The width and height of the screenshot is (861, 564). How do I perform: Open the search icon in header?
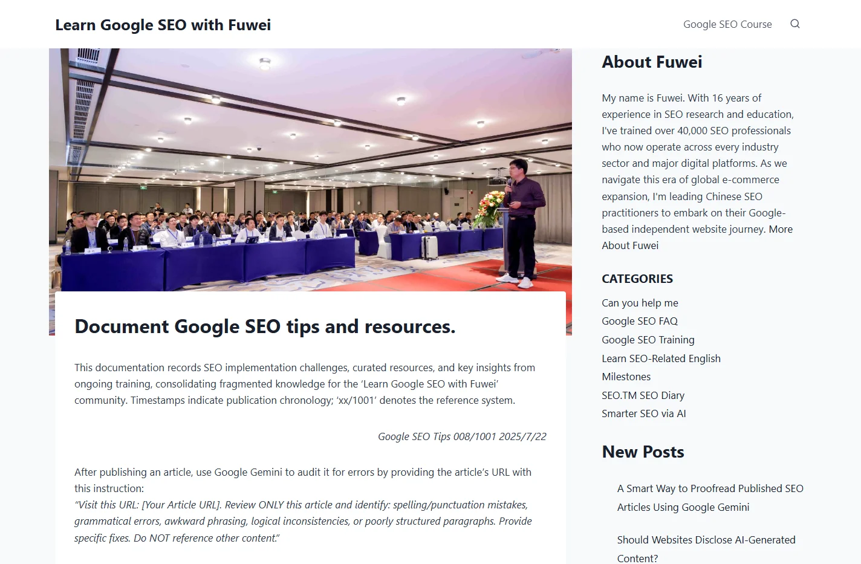pos(795,24)
